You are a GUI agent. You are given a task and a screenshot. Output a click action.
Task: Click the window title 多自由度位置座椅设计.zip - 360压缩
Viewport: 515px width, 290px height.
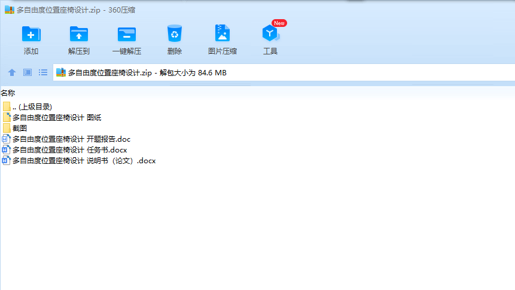point(76,10)
